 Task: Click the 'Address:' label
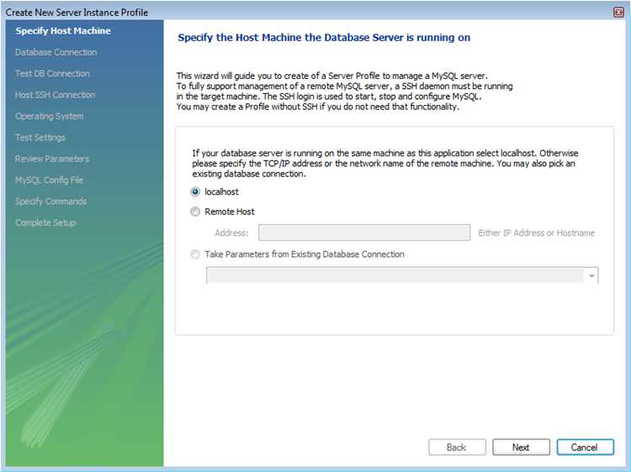coord(231,233)
